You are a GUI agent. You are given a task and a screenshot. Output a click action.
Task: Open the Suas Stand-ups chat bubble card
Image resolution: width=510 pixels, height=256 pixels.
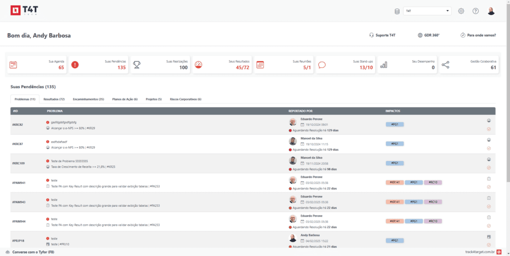pyautogui.click(x=345, y=65)
